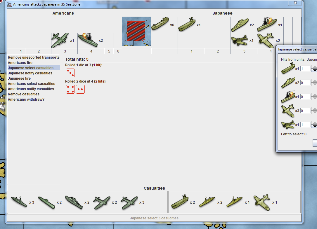
Task: Decrease bottom plane row hits with down arrow
Action: [314, 126]
